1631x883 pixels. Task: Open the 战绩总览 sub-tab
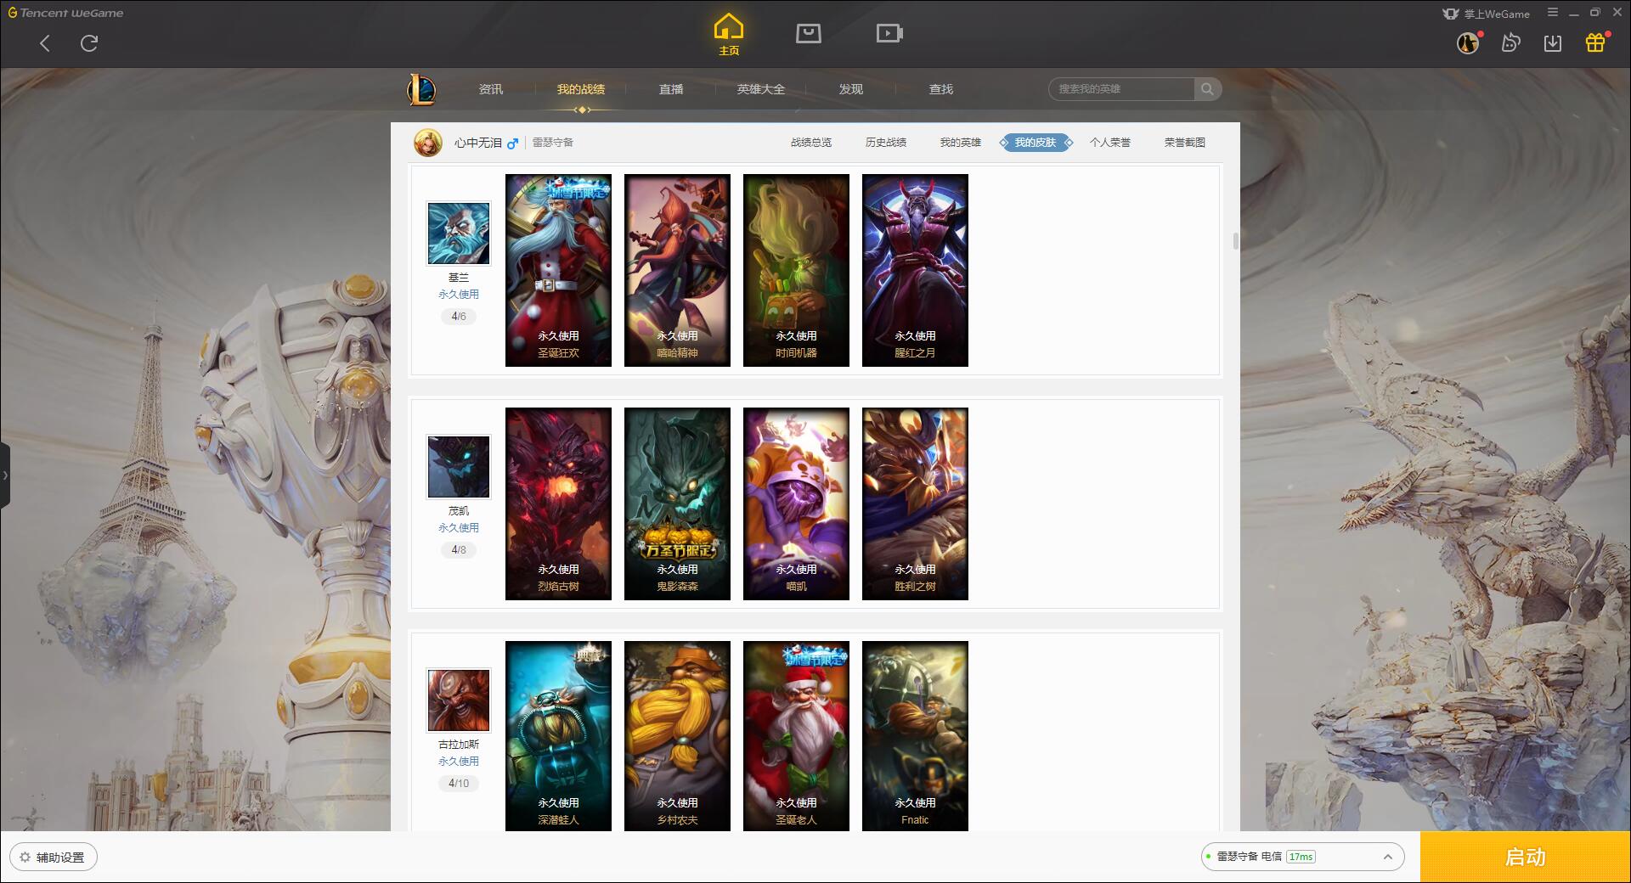[811, 143]
